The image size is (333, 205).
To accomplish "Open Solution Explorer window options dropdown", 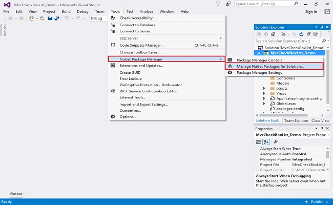I will (316, 27).
